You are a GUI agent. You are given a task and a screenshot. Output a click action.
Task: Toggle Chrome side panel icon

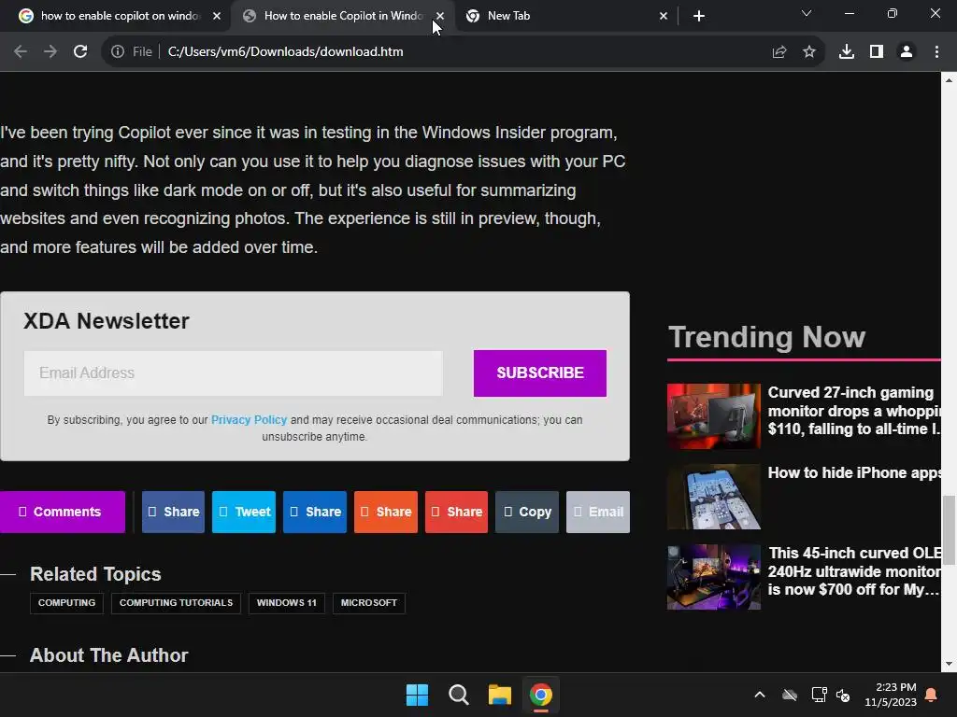pyautogui.click(x=877, y=52)
